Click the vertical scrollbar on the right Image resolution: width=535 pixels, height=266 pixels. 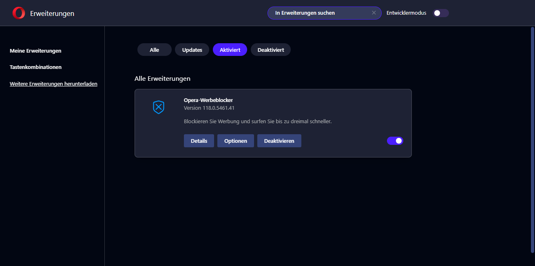coord(532,139)
